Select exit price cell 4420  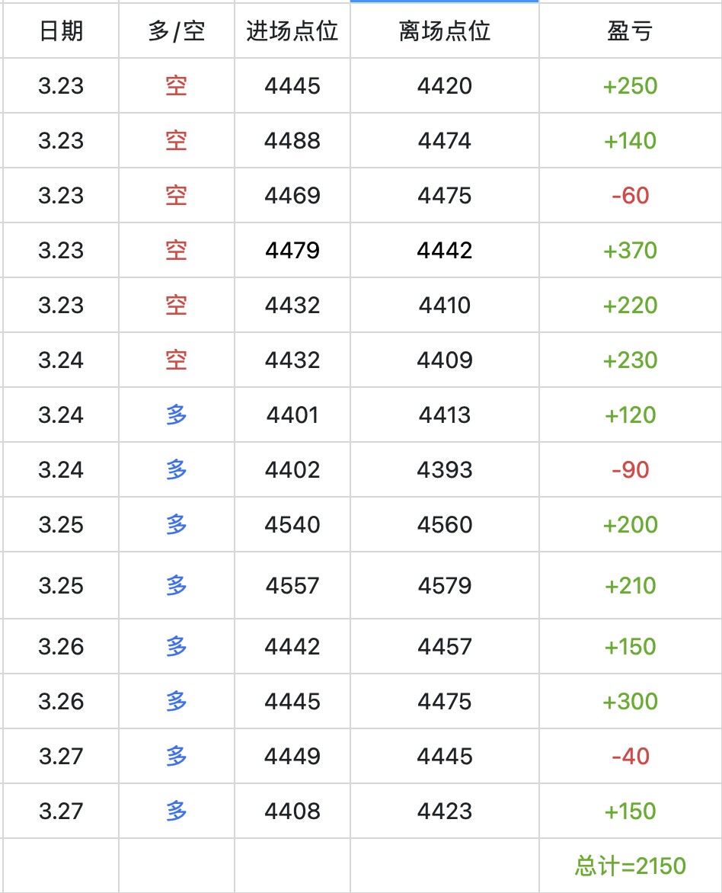pos(445,86)
